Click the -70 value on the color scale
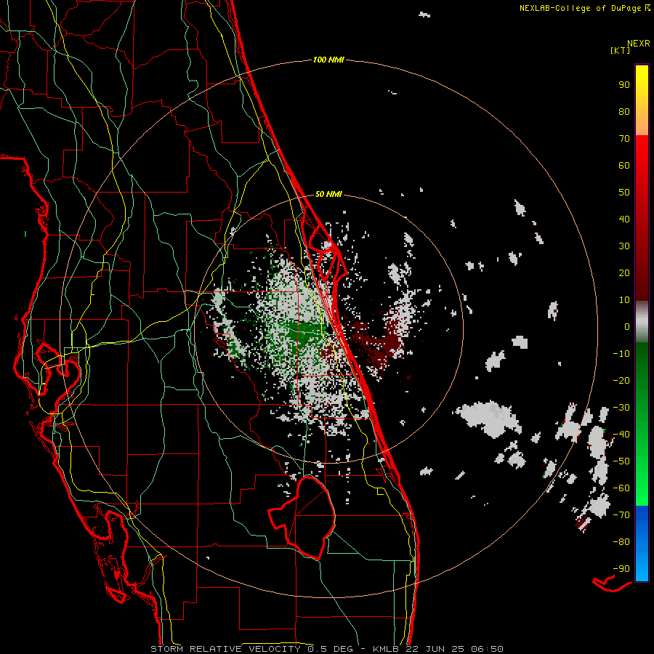 pyautogui.click(x=621, y=514)
